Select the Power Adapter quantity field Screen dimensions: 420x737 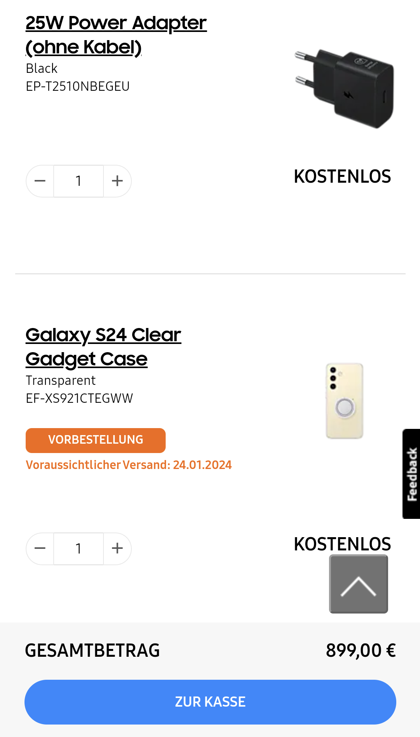pos(79,181)
